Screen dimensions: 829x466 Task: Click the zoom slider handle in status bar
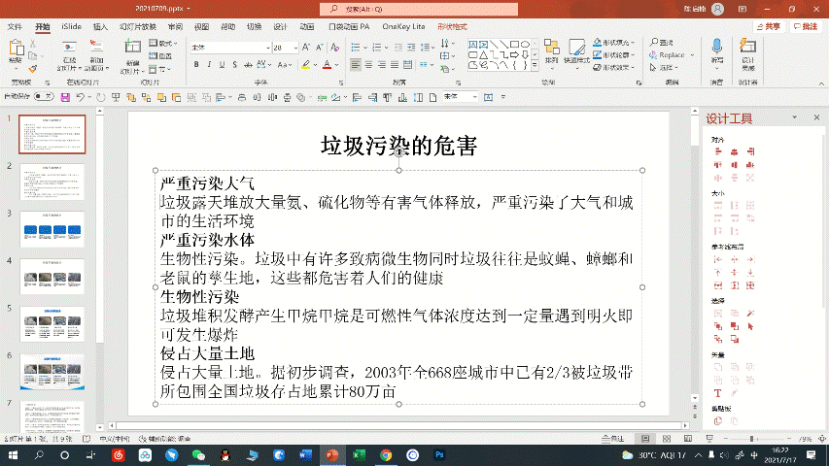point(751,439)
